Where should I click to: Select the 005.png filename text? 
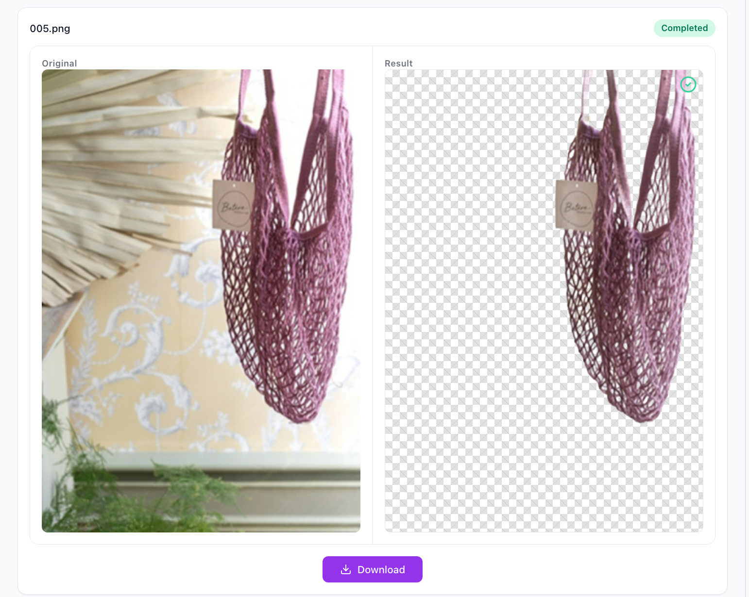[50, 29]
